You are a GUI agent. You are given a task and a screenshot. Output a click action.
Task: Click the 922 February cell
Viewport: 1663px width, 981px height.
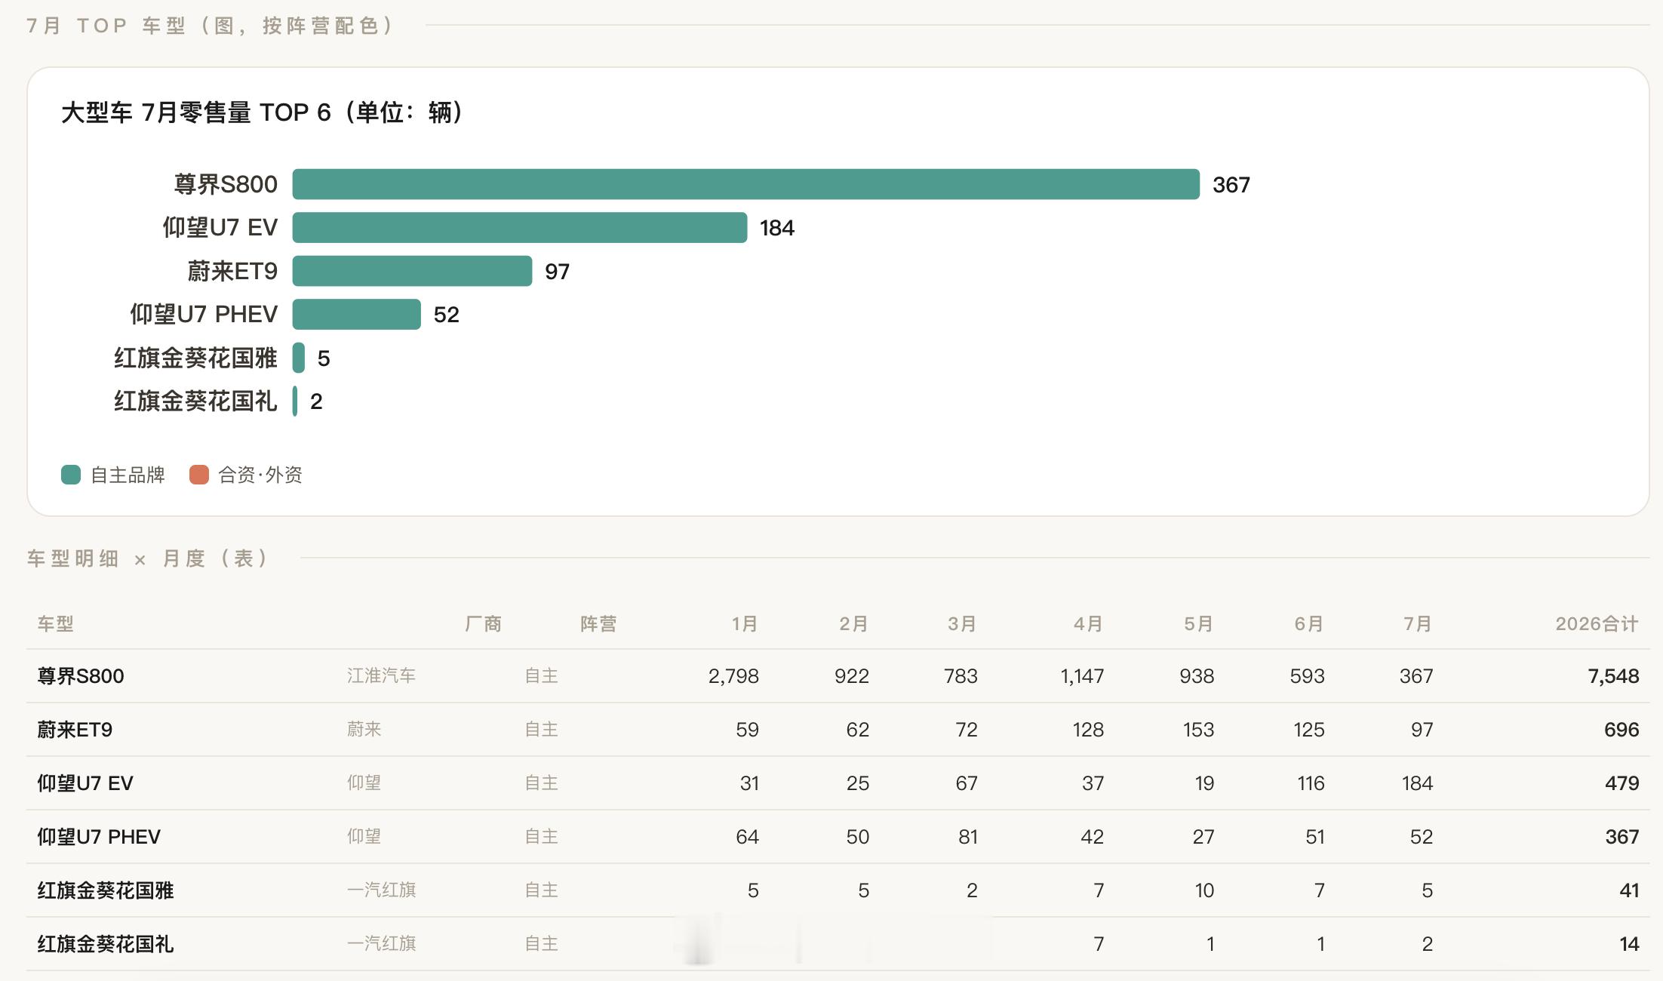click(852, 676)
